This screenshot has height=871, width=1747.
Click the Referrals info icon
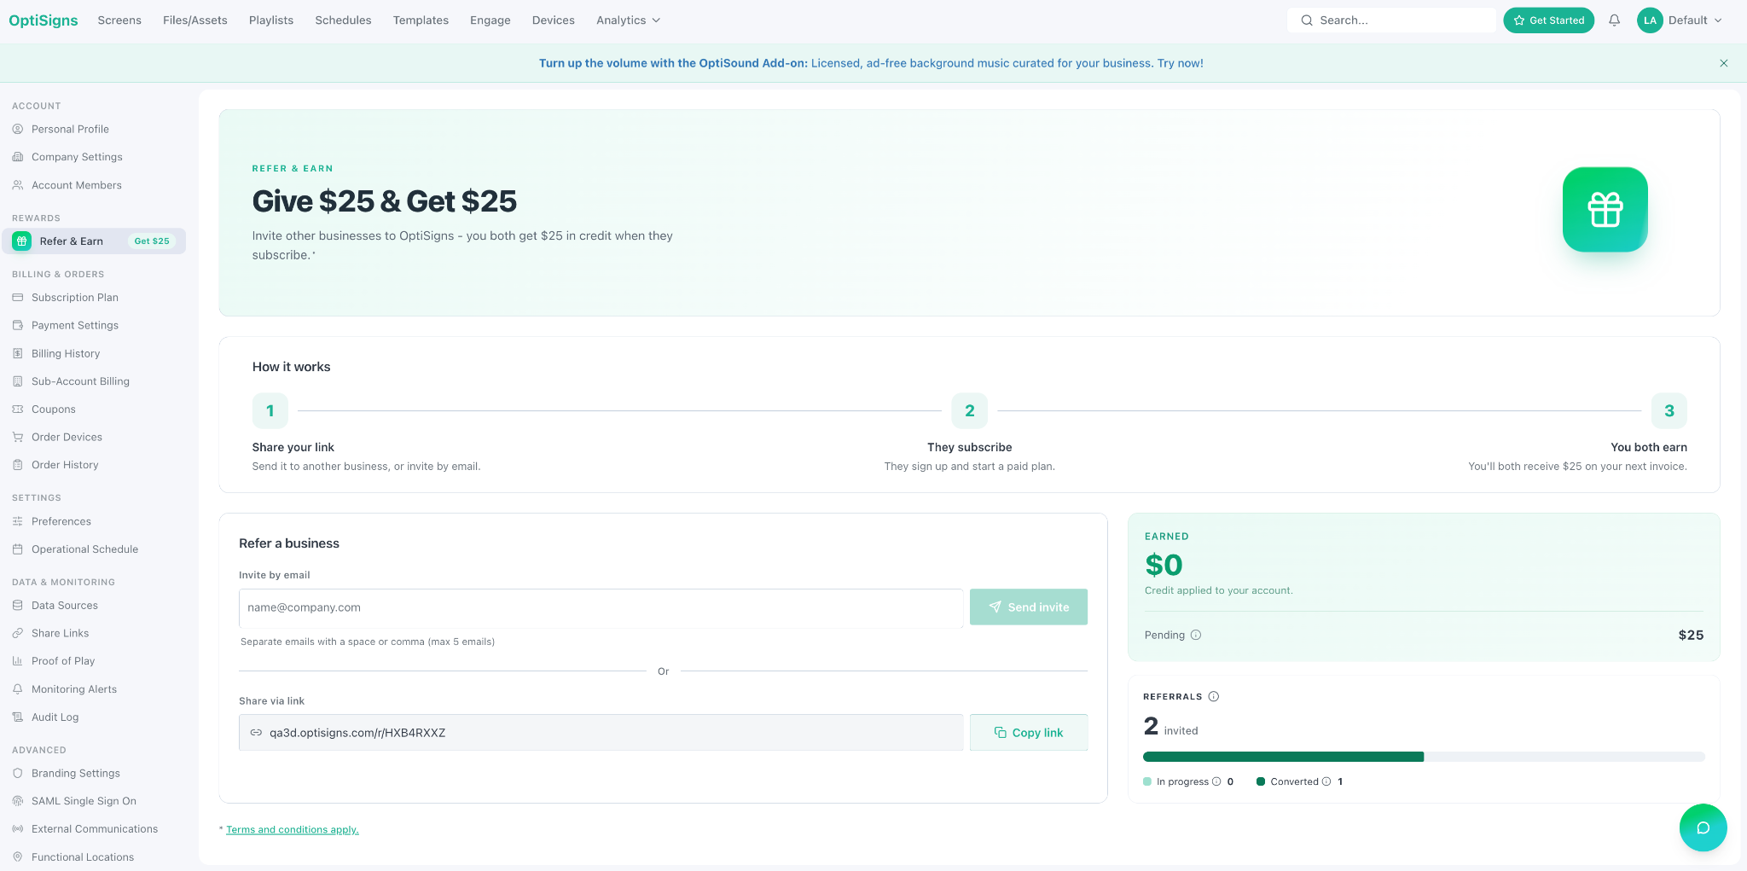(x=1214, y=696)
